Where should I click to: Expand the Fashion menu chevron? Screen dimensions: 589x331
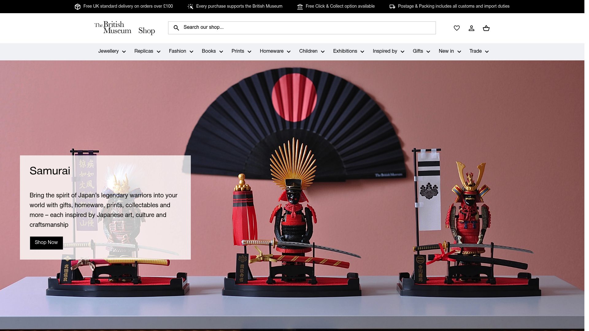click(x=191, y=51)
